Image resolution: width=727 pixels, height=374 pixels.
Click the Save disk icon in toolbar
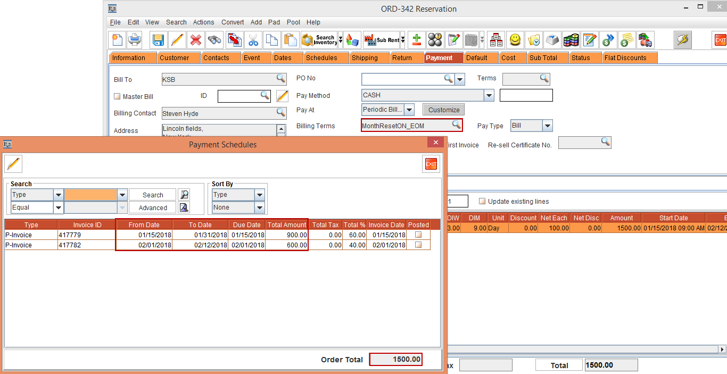point(158,40)
